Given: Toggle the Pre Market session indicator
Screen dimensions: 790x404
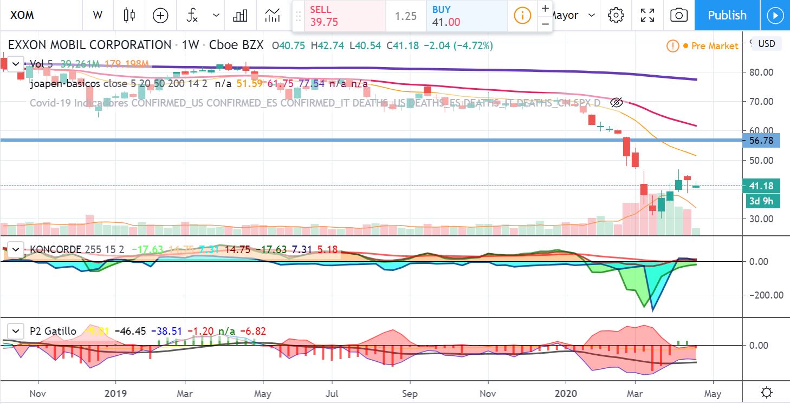Looking at the screenshot, I should [x=672, y=46].
